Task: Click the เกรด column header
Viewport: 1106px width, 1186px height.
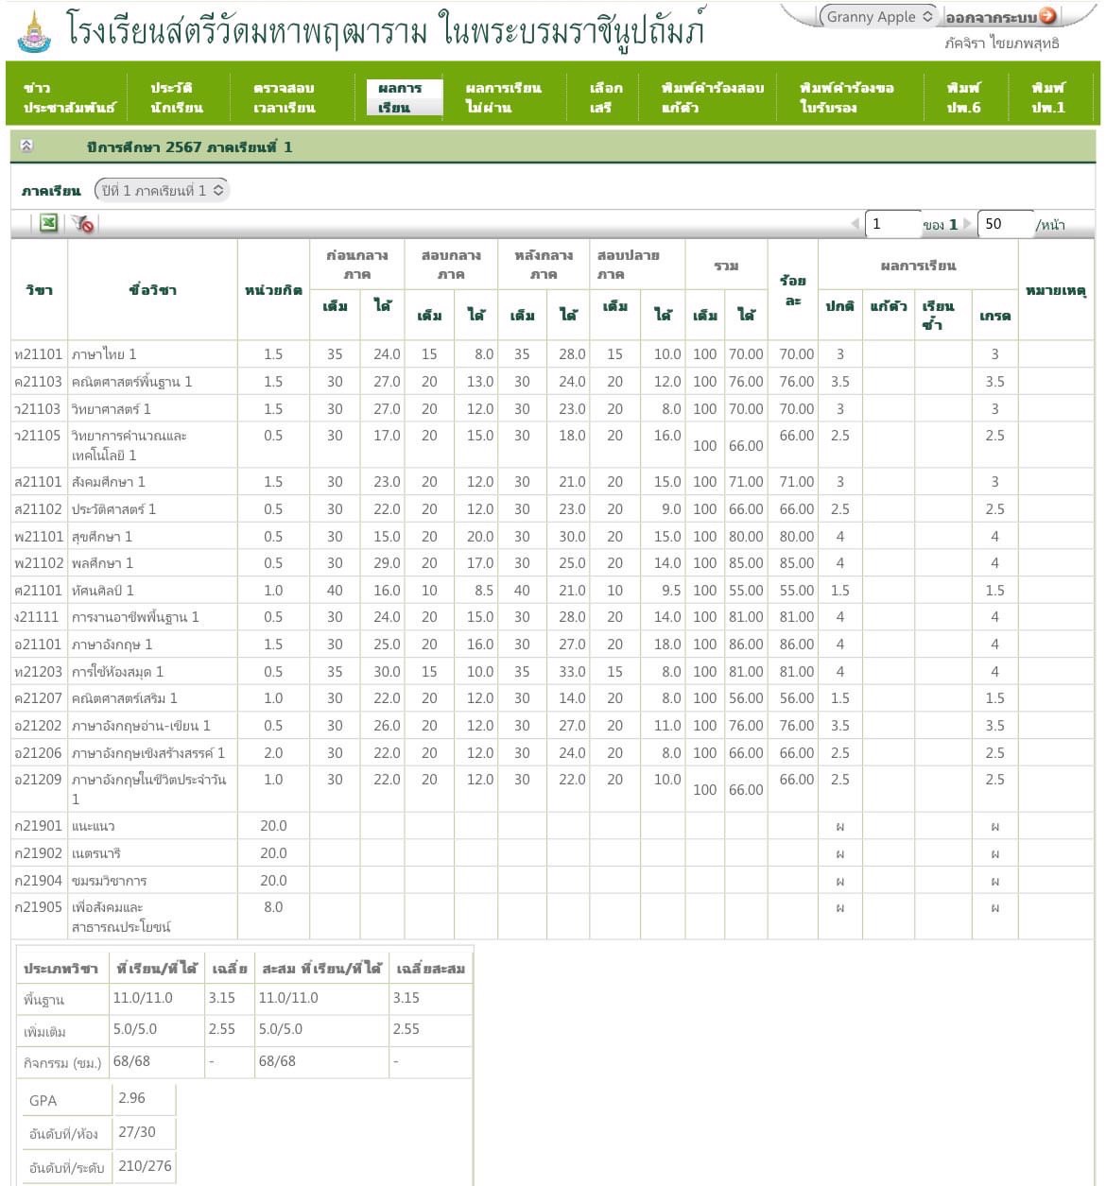Action: 994,315
